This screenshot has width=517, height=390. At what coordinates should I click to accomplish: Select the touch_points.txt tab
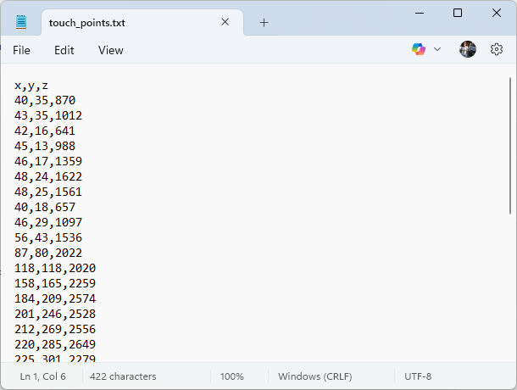point(142,22)
